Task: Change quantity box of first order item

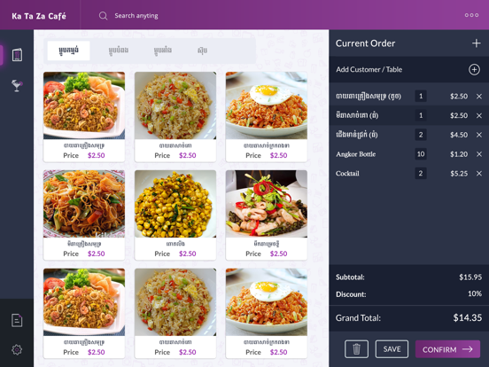Action: (x=421, y=96)
